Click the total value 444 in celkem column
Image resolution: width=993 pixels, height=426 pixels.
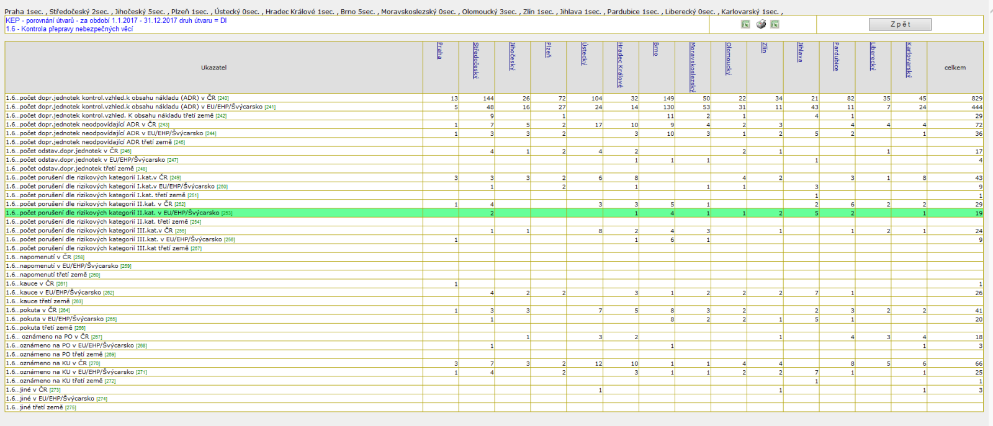[x=977, y=107]
